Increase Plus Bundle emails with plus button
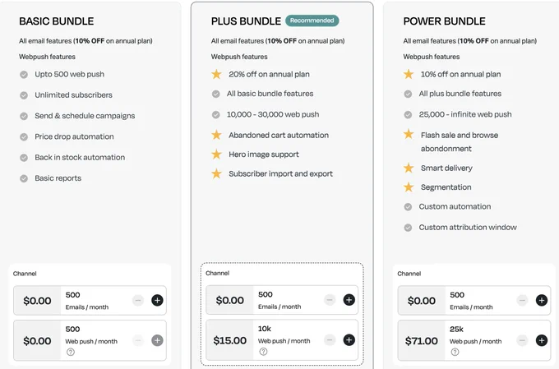Viewport: 559px width, 369px height. 349,300
